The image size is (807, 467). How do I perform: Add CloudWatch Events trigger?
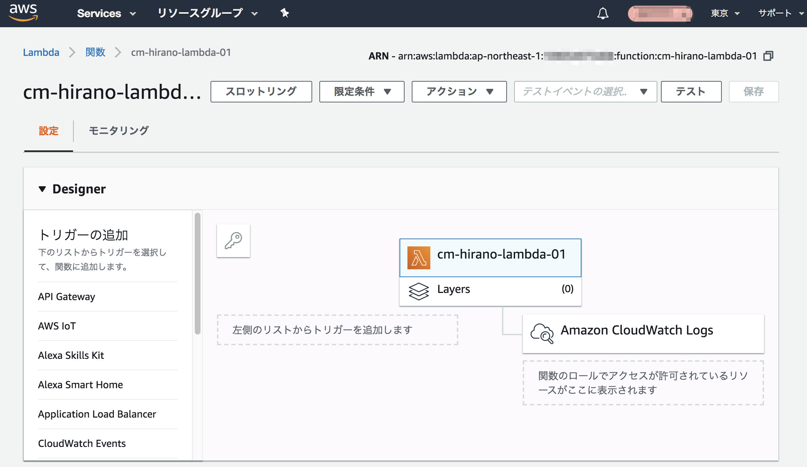pyautogui.click(x=108, y=443)
